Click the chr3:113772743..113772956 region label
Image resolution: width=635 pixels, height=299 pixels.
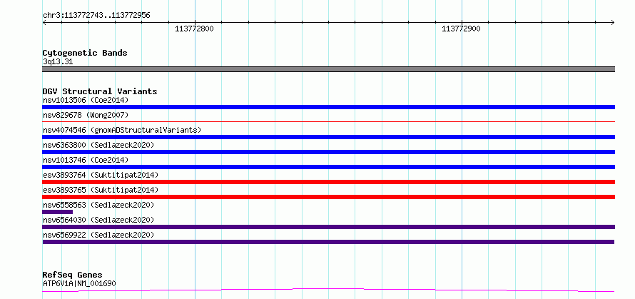click(96, 16)
